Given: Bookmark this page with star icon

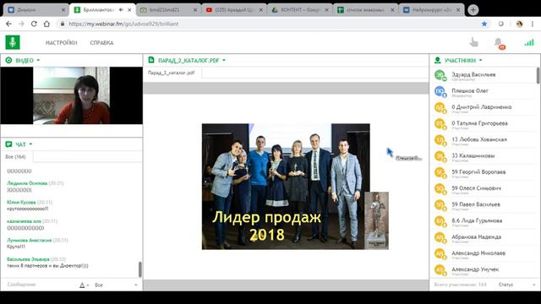Looking at the screenshot, I should [x=484, y=24].
